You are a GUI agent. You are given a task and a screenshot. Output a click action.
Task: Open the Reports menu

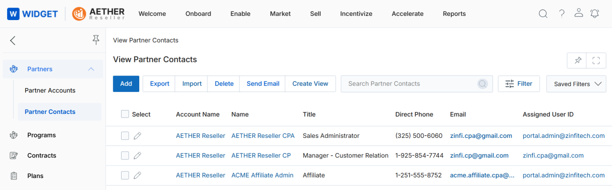tap(454, 14)
